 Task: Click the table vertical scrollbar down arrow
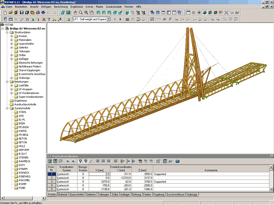[x=272, y=189]
